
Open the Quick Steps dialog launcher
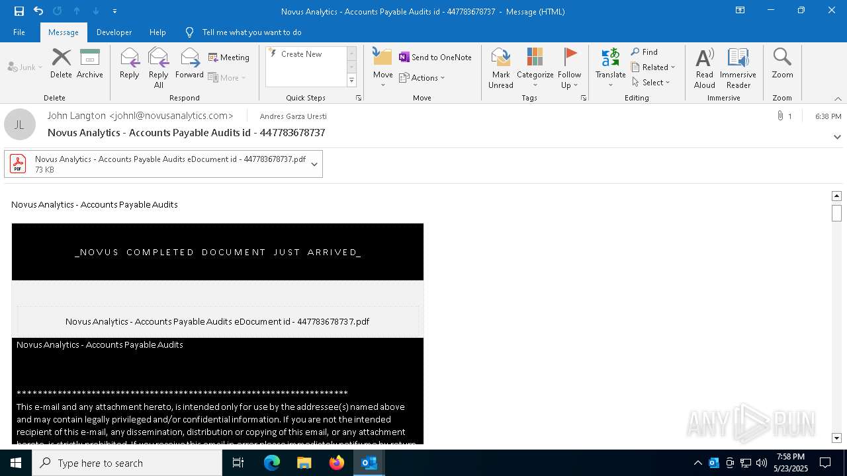coord(359,98)
